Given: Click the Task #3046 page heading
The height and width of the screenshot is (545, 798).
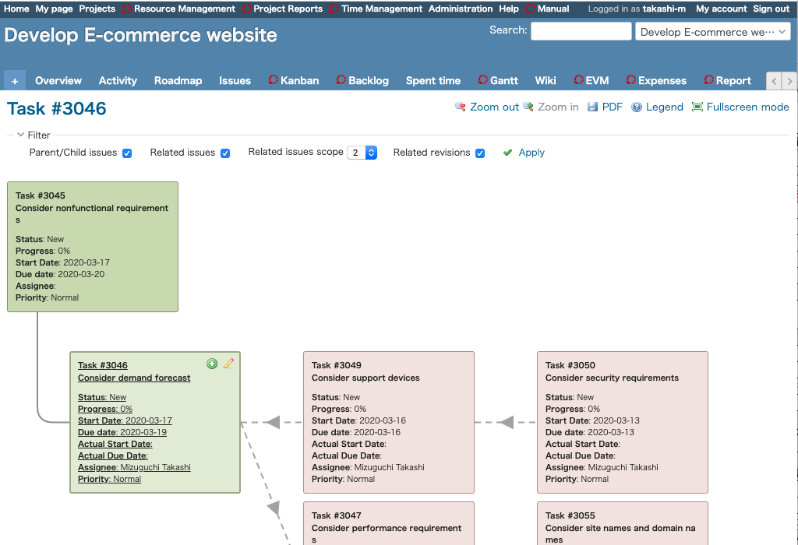Looking at the screenshot, I should coord(56,109).
